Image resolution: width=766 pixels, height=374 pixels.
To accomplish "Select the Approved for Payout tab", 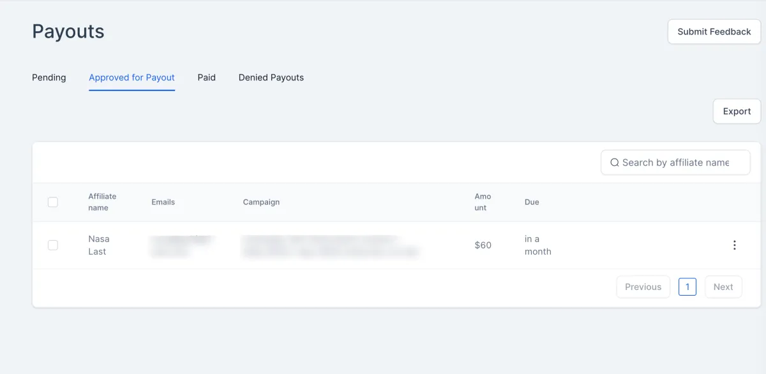I will coord(131,78).
